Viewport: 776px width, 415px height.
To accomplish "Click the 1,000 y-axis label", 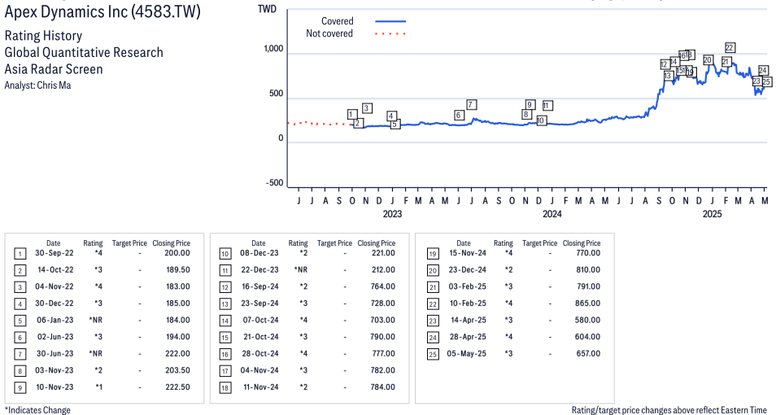I will tap(273, 49).
